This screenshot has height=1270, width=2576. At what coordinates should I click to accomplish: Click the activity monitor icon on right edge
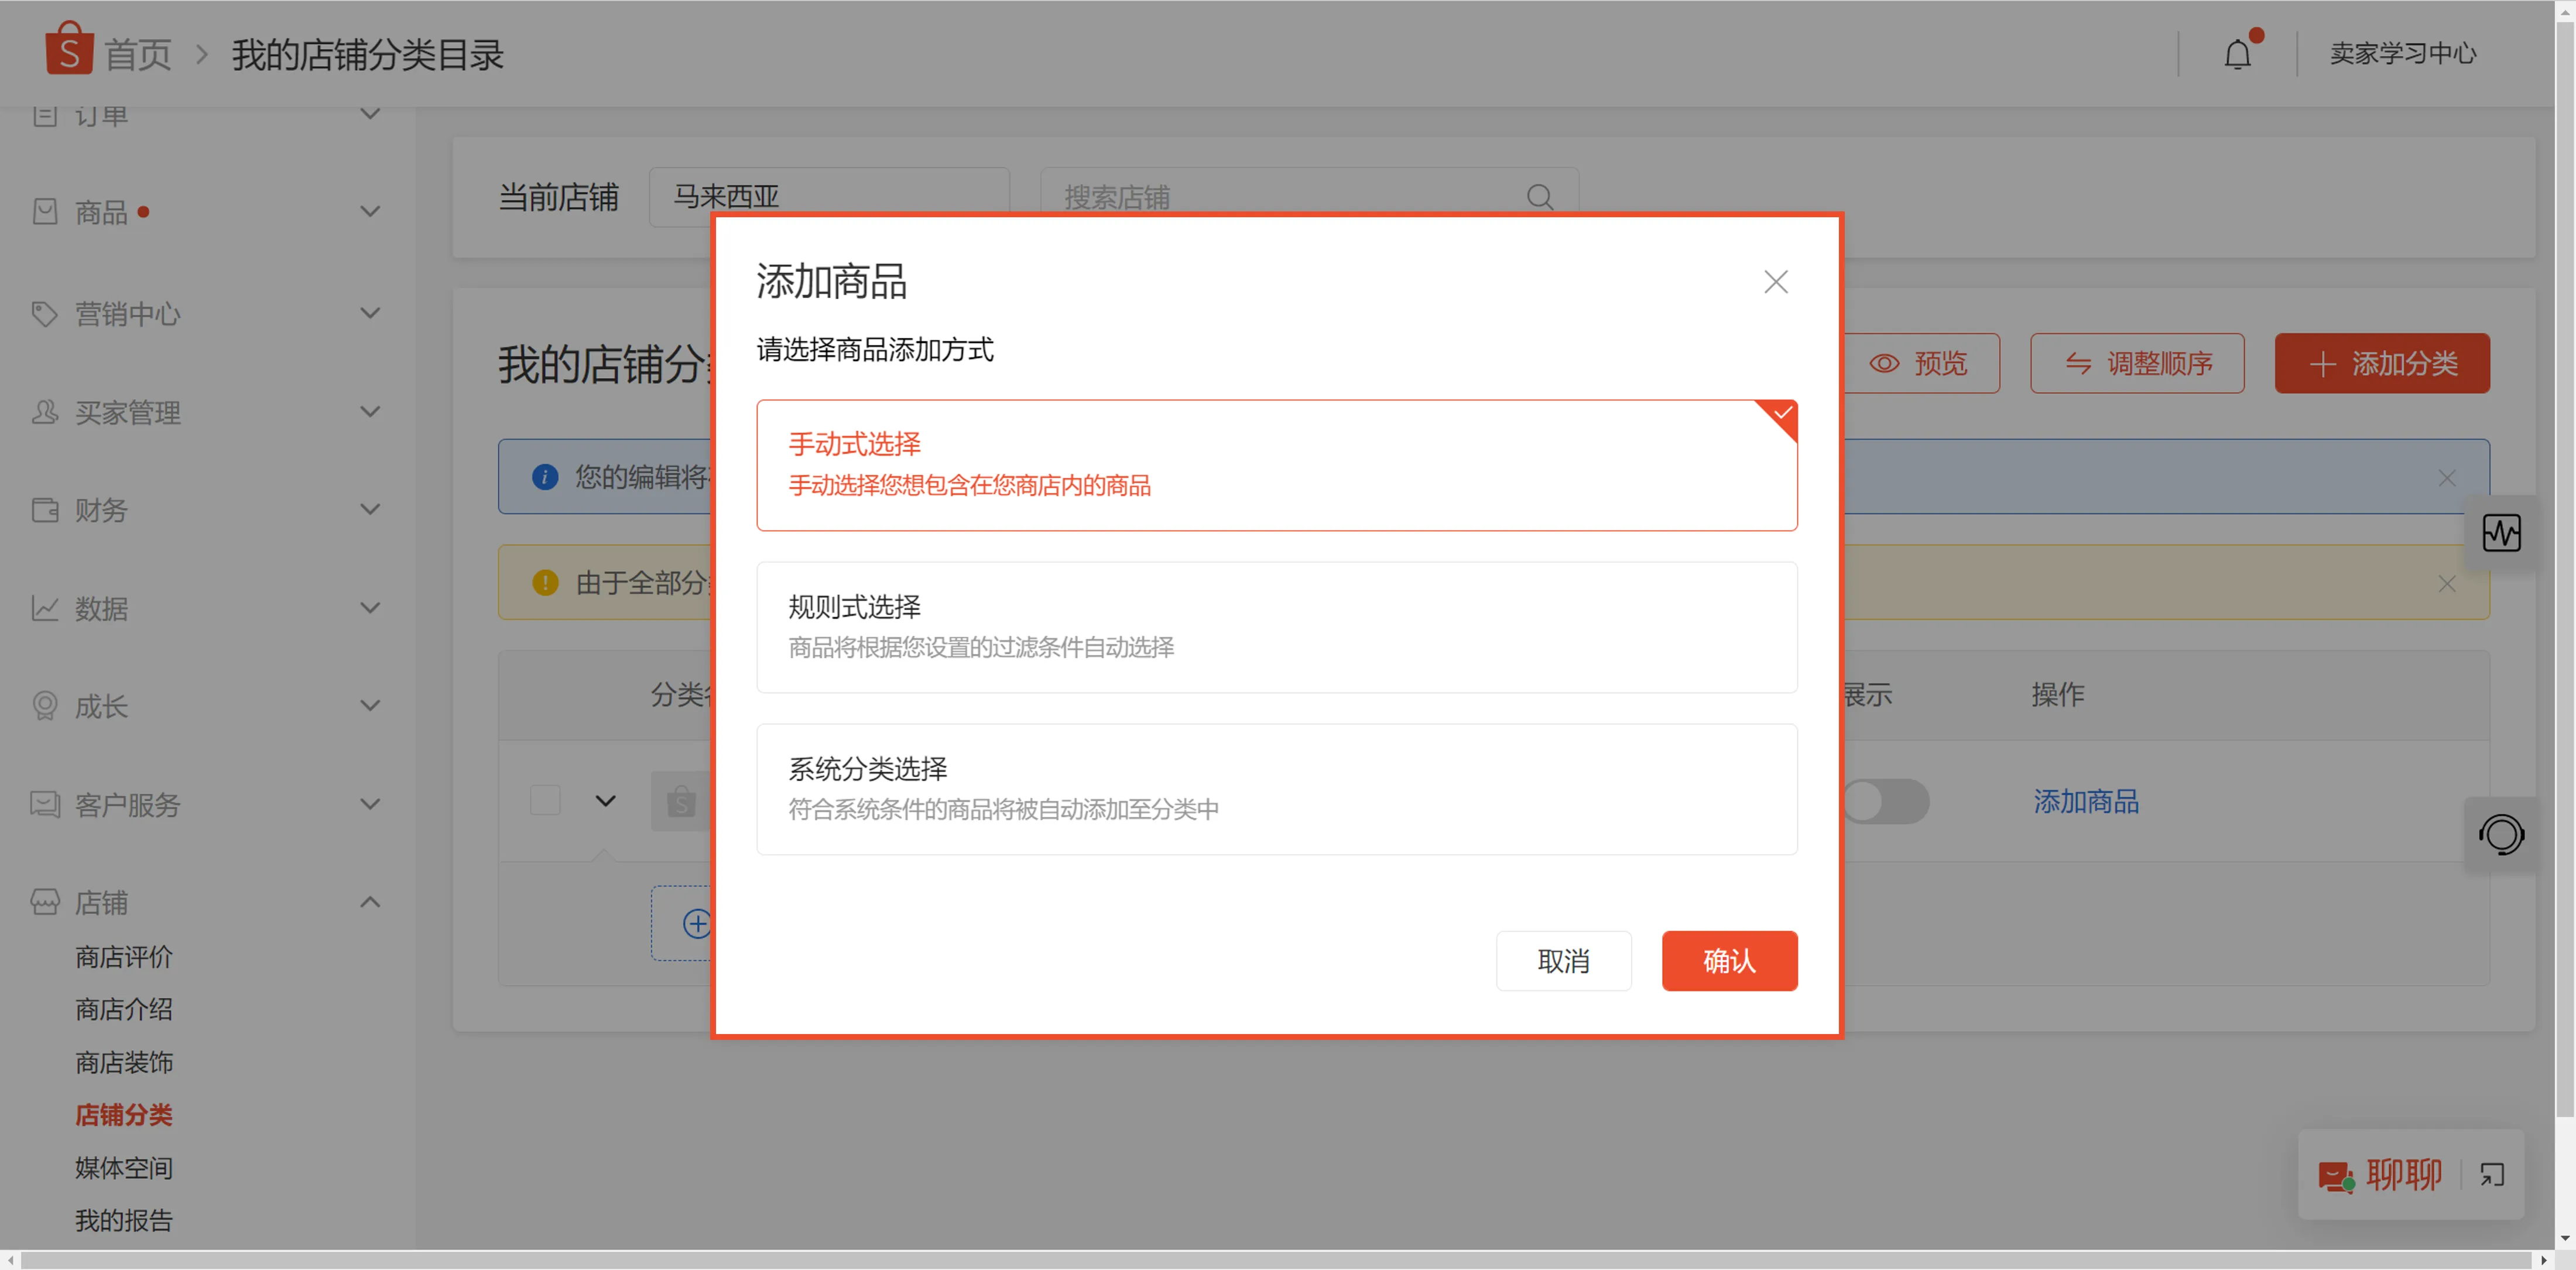[x=2503, y=532]
